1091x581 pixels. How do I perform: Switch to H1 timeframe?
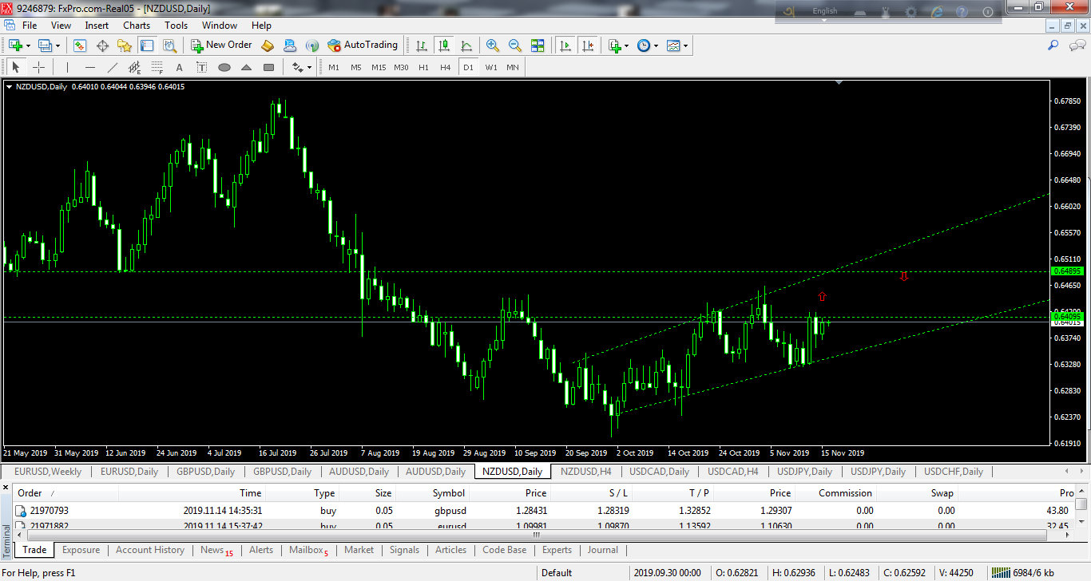coord(423,67)
